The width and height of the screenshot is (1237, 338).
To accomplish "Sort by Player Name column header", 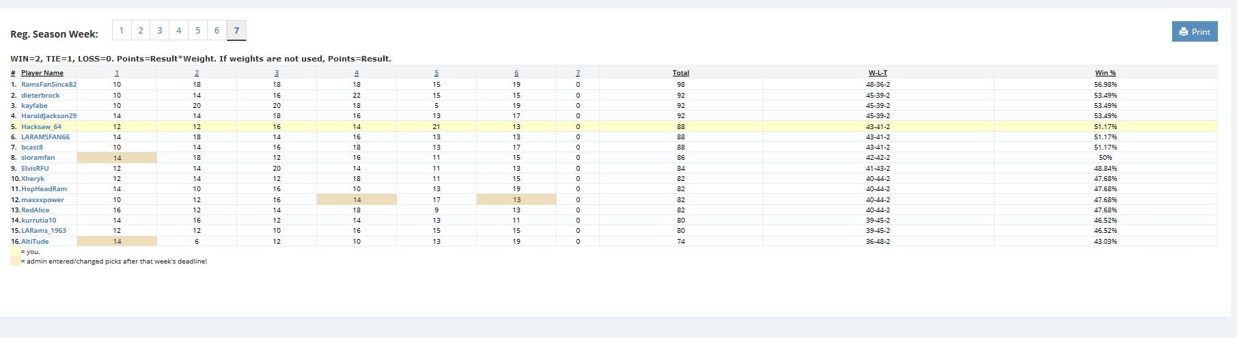I will (42, 72).
